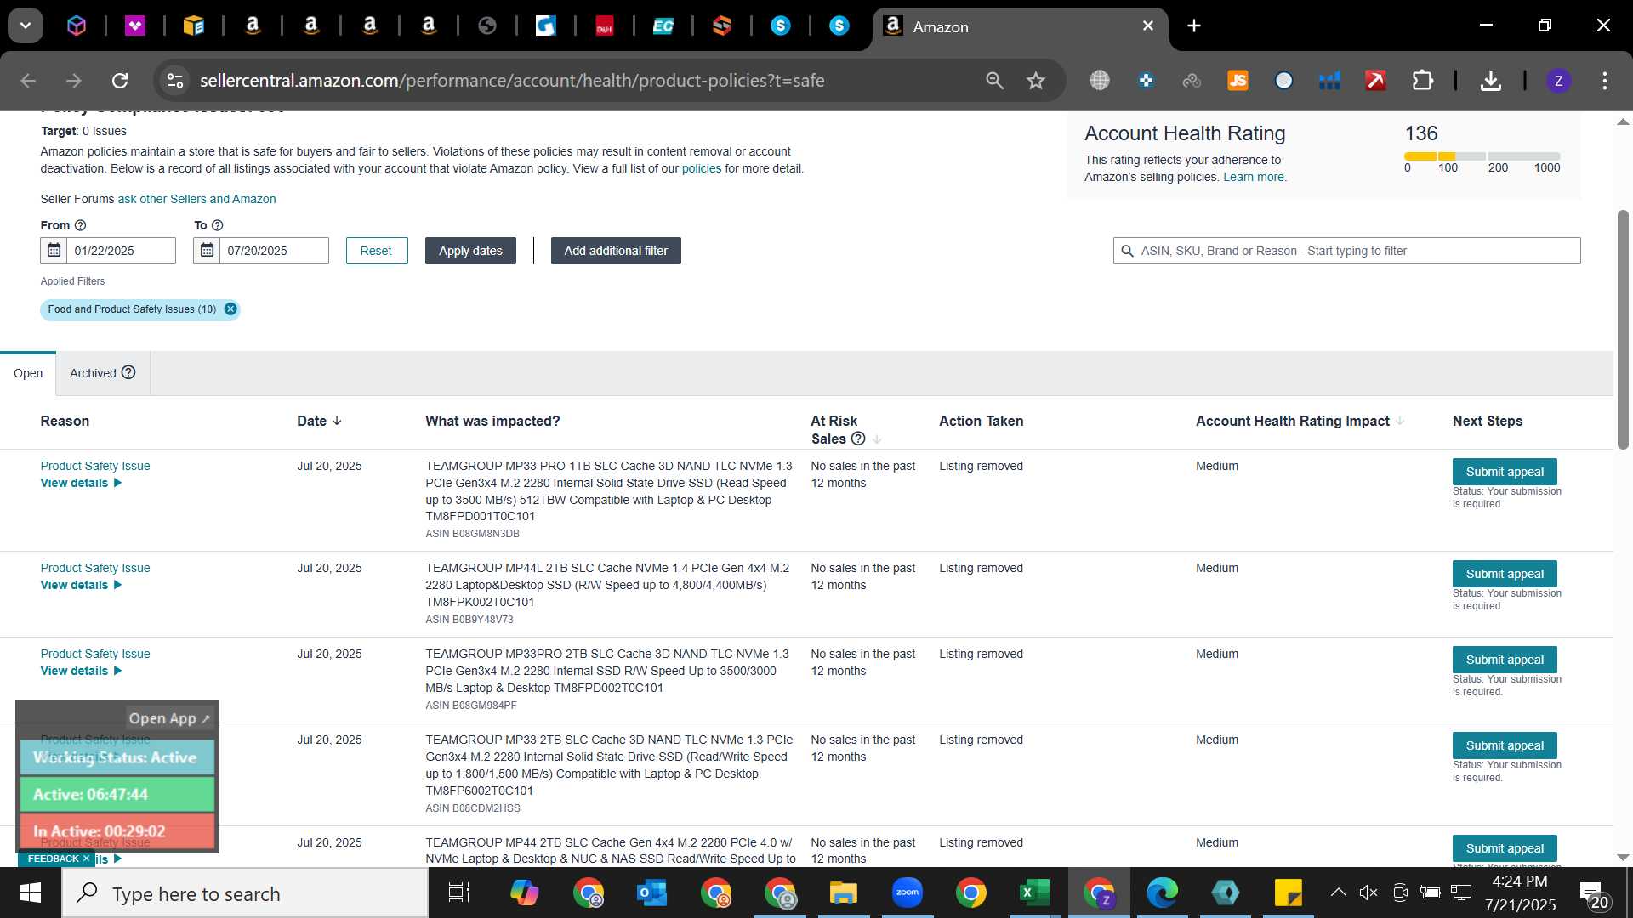Open site information icon in address bar
Viewport: 1633px width, 918px height.
(175, 81)
